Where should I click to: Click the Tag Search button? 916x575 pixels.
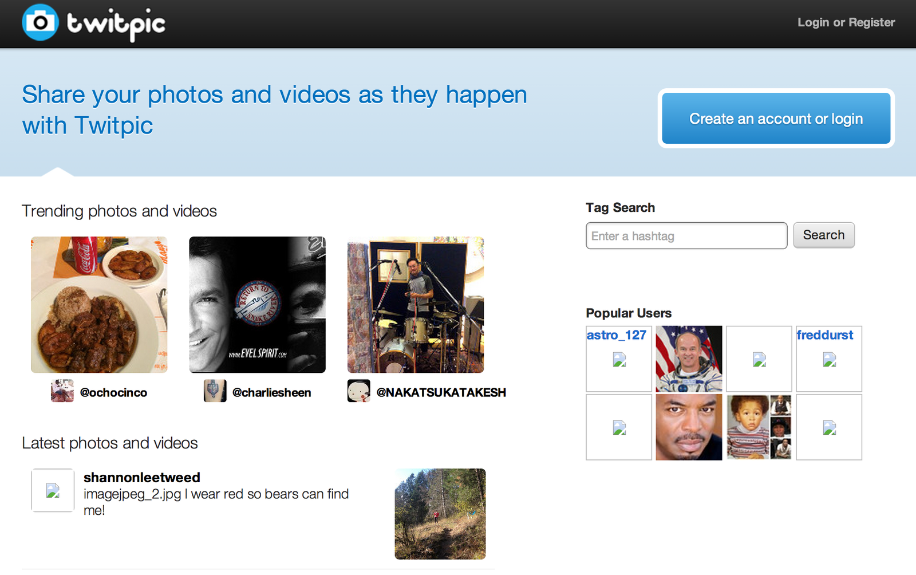[824, 235]
